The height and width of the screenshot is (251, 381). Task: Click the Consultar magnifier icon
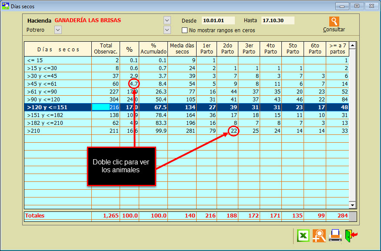pyautogui.click(x=334, y=21)
